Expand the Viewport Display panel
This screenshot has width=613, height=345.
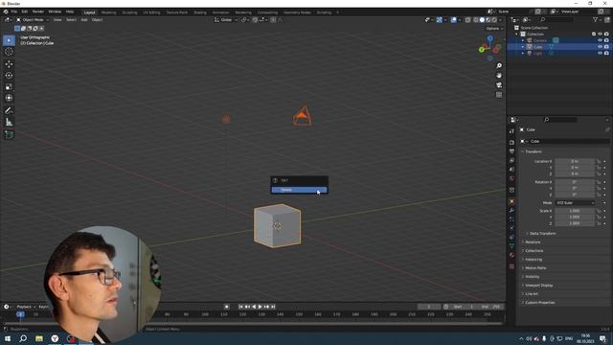pos(538,286)
